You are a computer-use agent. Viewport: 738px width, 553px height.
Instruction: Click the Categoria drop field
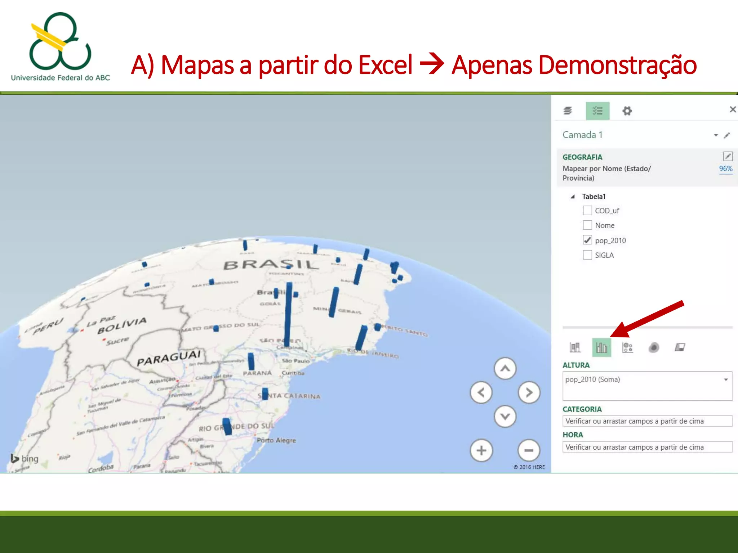tap(648, 421)
